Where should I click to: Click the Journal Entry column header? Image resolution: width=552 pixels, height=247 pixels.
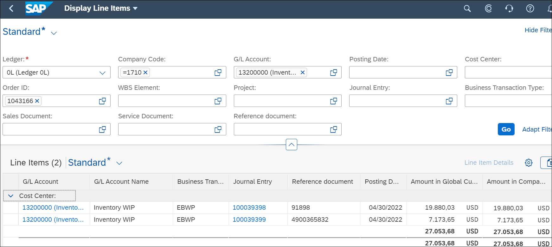pyautogui.click(x=252, y=182)
